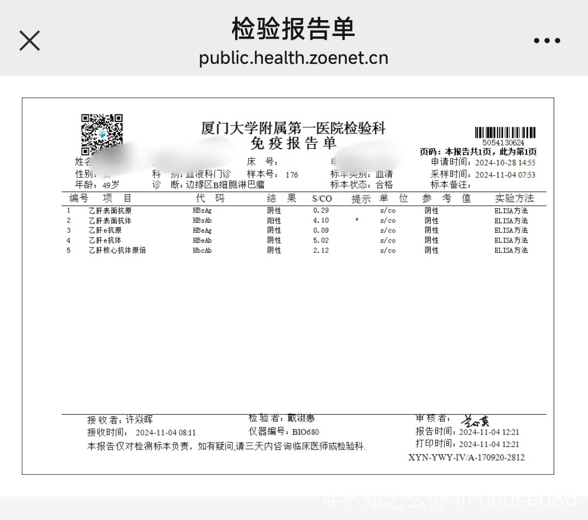Tap the S/CO column header
Screen dimensions: 588x520
tap(322, 198)
